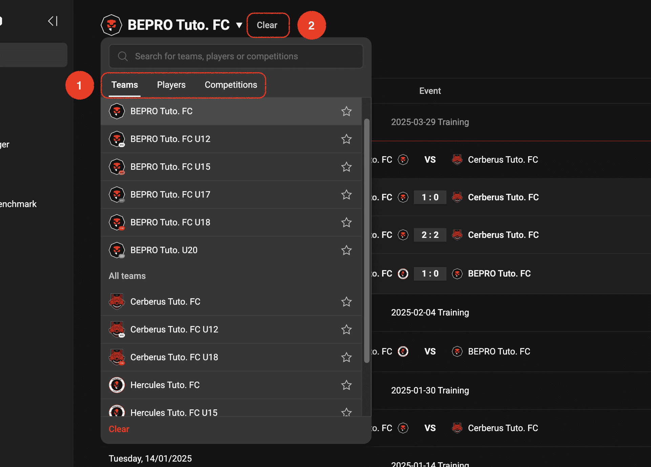Click the red Clear link at the dropdown bottom
The image size is (651, 467).
[x=119, y=429]
